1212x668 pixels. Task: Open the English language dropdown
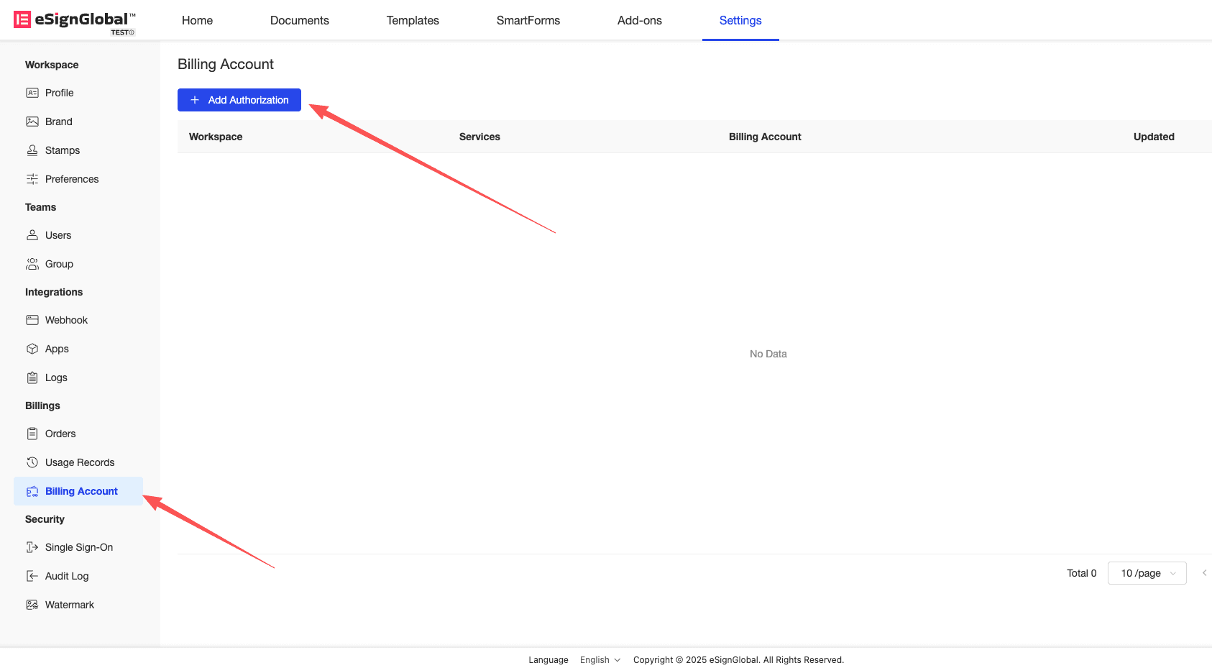click(600, 660)
